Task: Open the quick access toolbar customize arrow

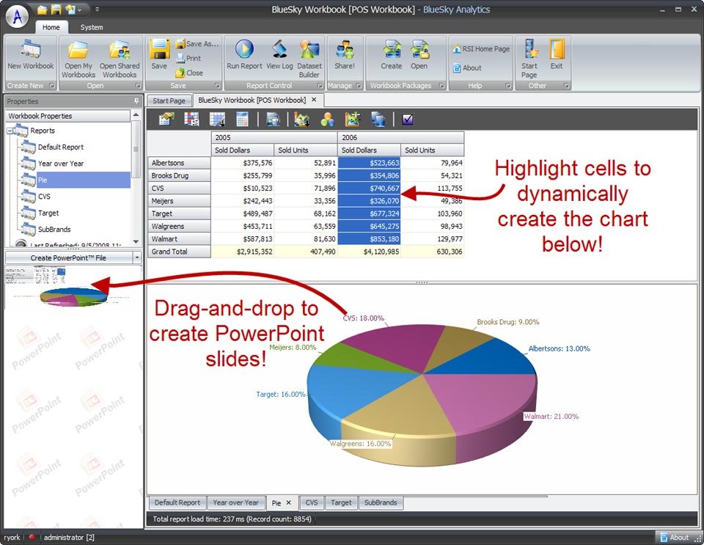Action: tap(98, 10)
